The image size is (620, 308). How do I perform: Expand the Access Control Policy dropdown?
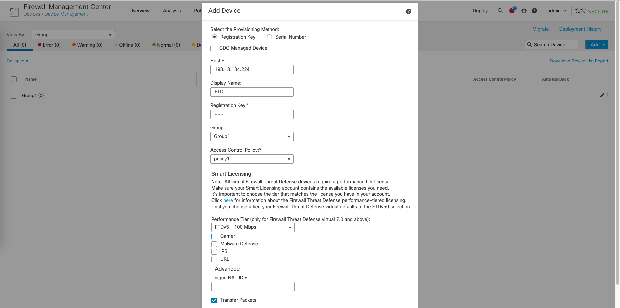pos(252,159)
